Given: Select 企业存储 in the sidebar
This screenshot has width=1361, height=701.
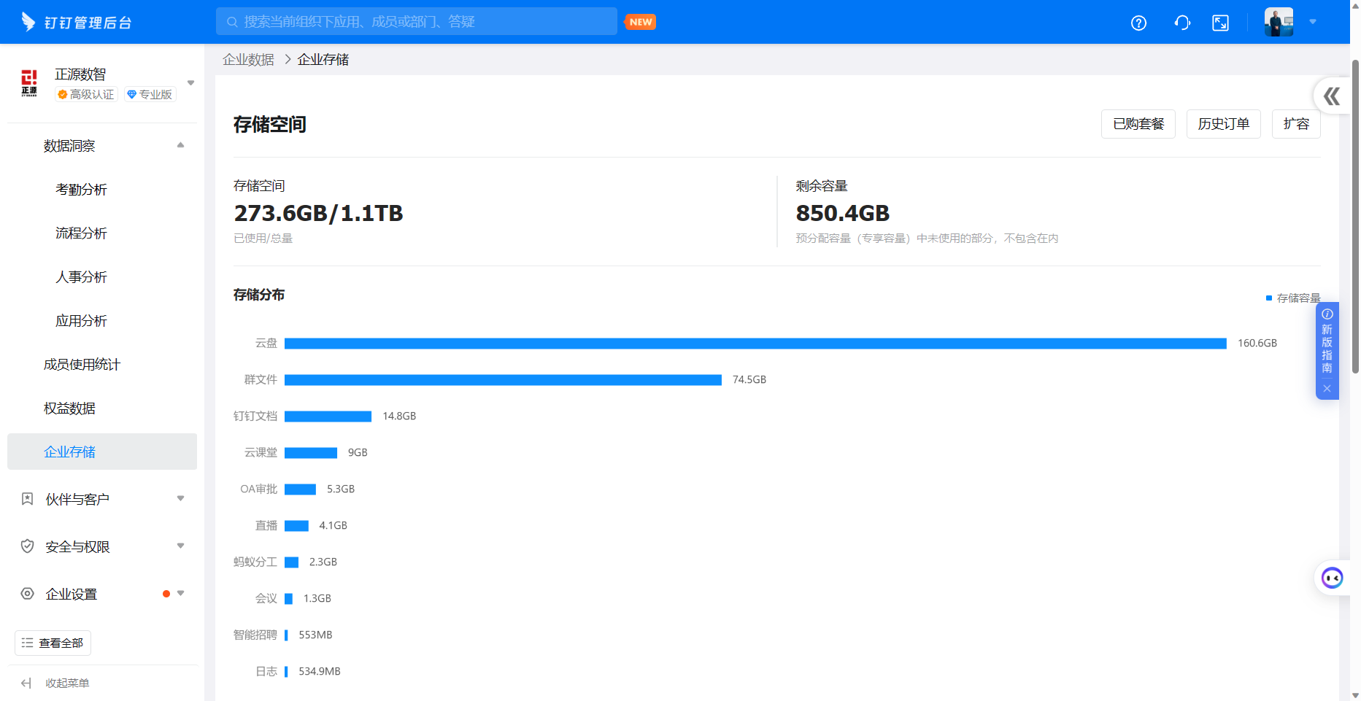Looking at the screenshot, I should click(102, 452).
